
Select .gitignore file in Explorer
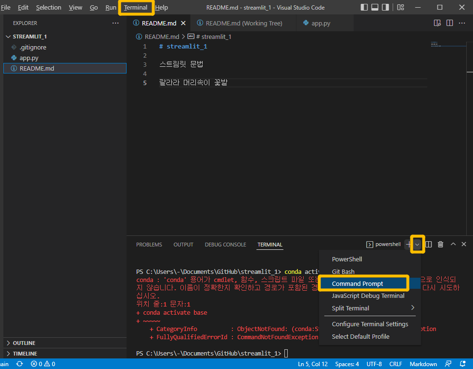pyautogui.click(x=65, y=47)
